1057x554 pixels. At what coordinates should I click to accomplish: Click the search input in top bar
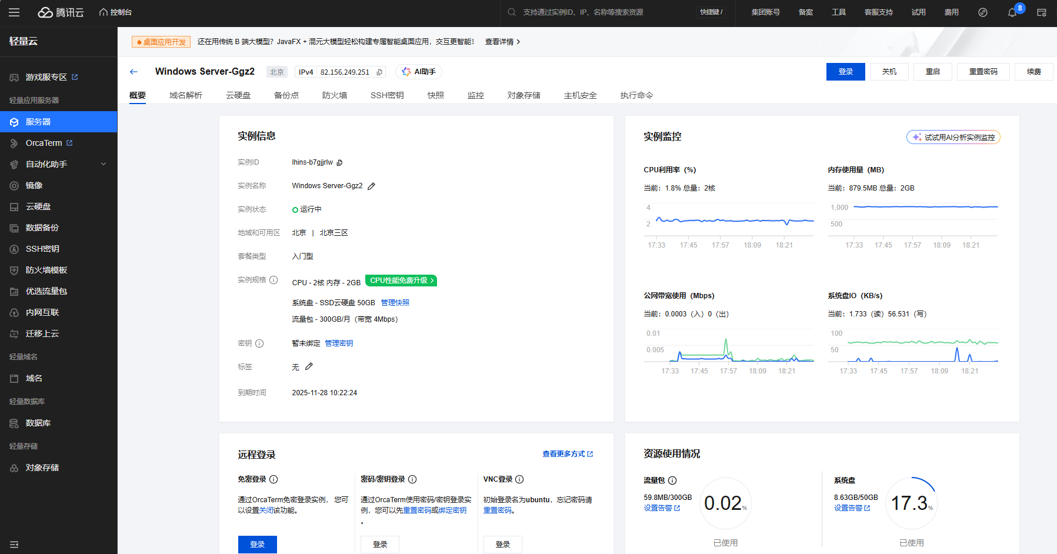606,12
